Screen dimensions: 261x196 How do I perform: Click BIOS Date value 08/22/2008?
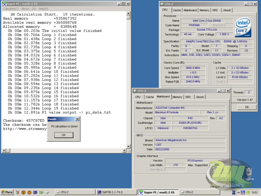click(x=190, y=149)
